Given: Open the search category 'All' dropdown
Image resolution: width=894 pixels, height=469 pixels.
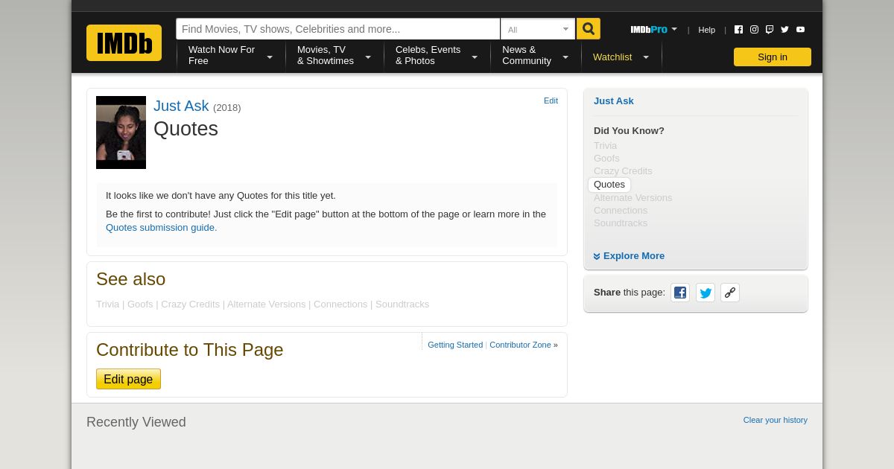Looking at the screenshot, I should click(538, 30).
